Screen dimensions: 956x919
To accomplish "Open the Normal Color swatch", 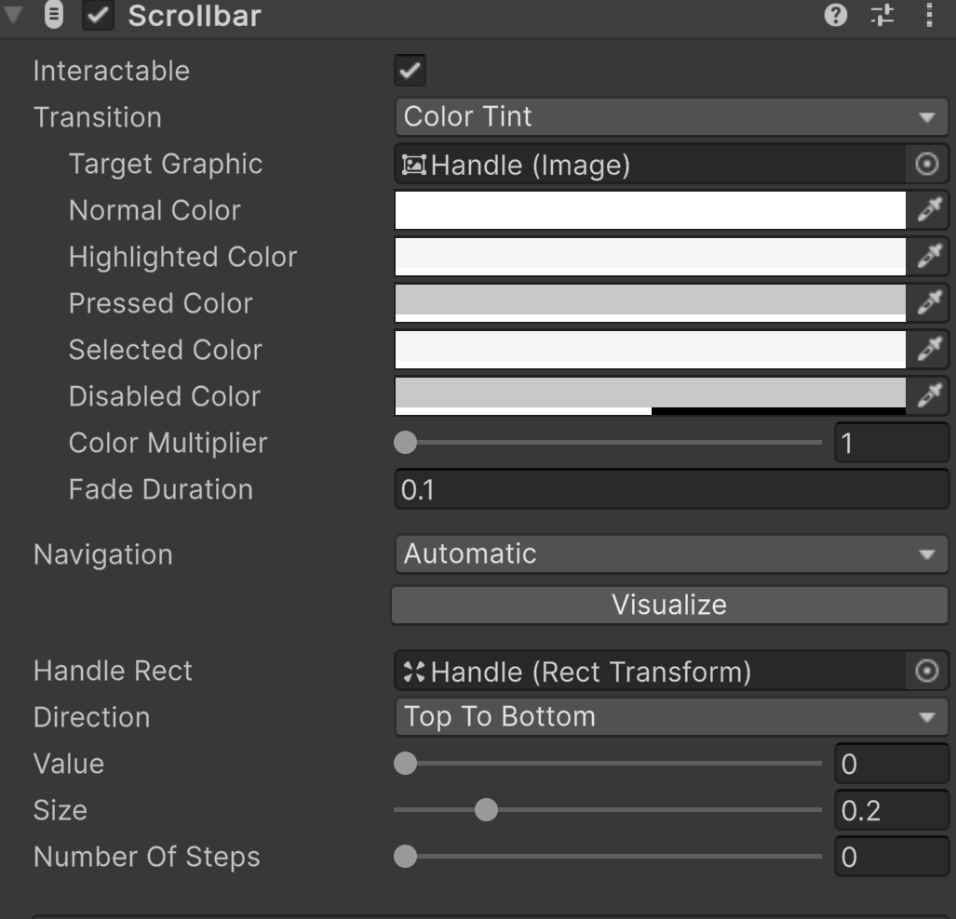I will (x=650, y=210).
